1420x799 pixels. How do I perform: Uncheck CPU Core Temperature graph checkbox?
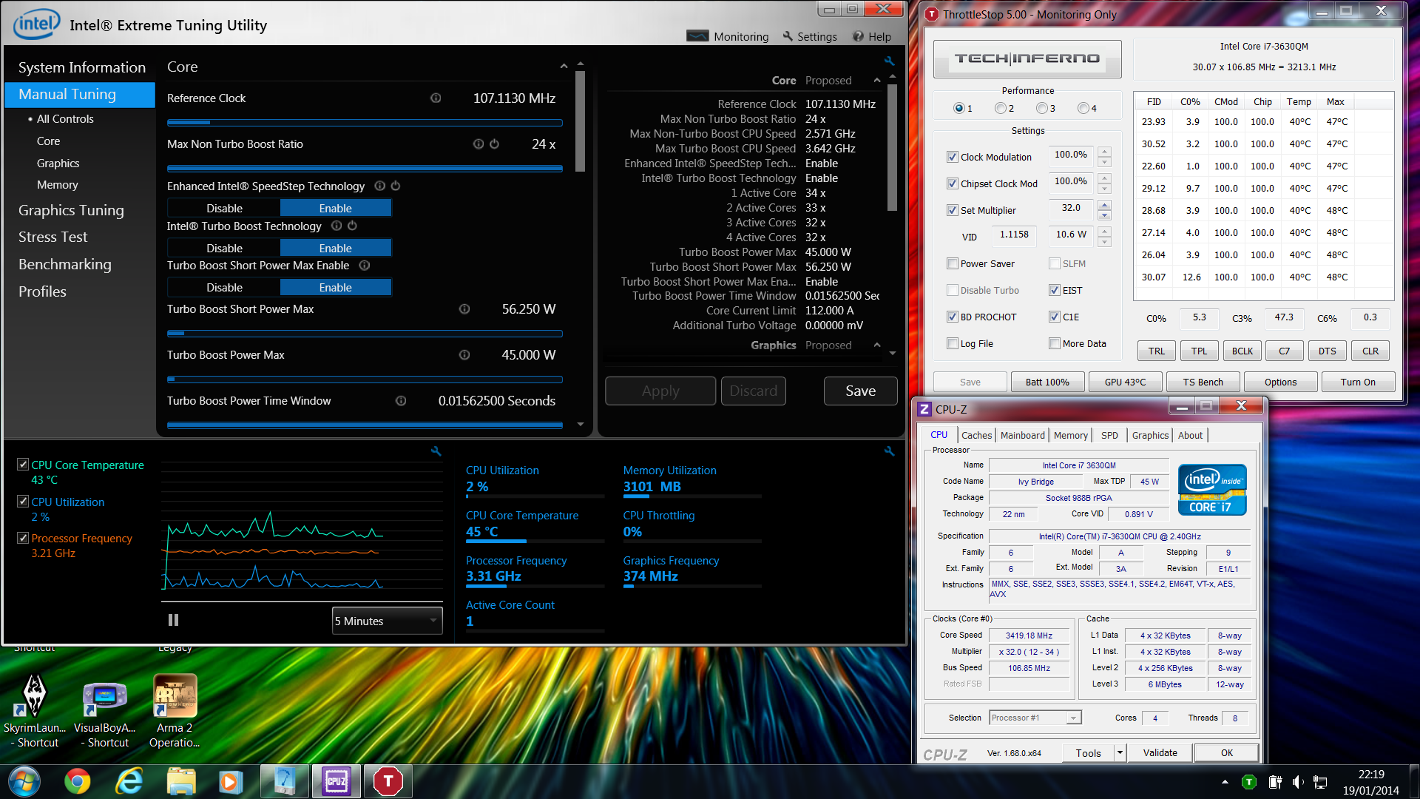click(x=23, y=465)
